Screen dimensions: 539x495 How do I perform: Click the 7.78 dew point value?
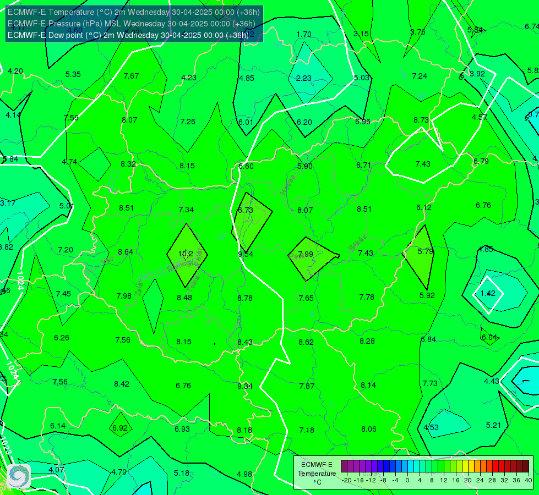(367, 297)
